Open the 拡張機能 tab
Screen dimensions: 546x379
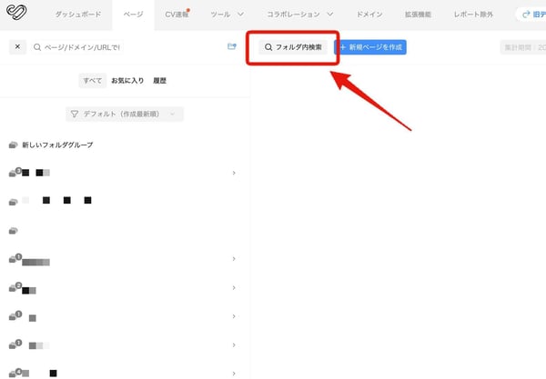coord(418,15)
